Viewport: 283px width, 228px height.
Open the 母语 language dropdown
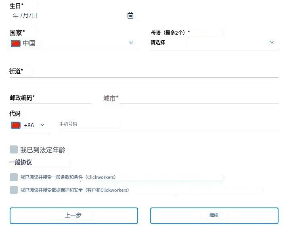[214, 43]
